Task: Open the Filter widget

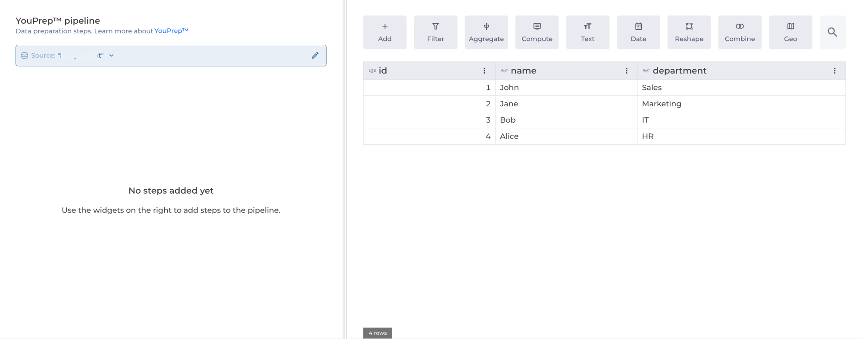Action: point(435,32)
